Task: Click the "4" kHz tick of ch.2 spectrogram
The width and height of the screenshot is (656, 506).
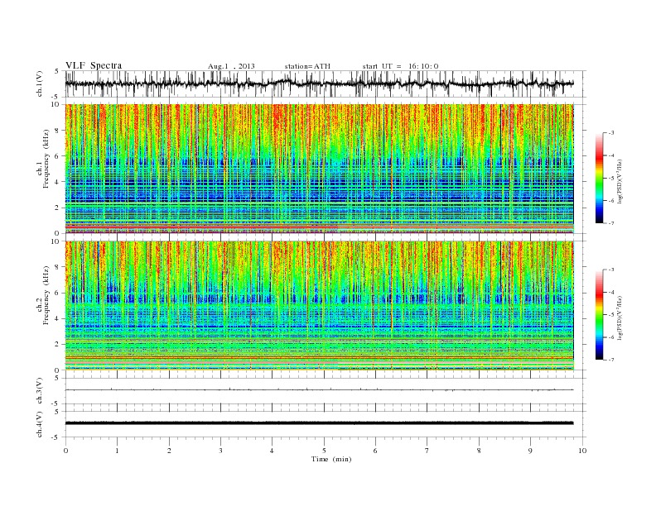Action: [57, 318]
